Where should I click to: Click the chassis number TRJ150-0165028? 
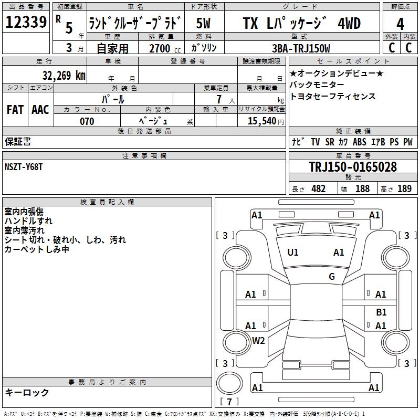[353, 167]
